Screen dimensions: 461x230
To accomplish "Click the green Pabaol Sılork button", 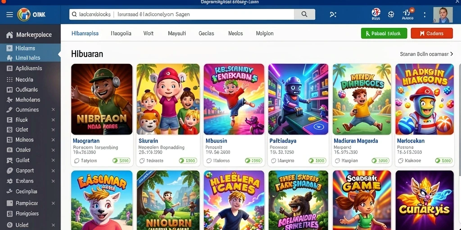I will [384, 33].
